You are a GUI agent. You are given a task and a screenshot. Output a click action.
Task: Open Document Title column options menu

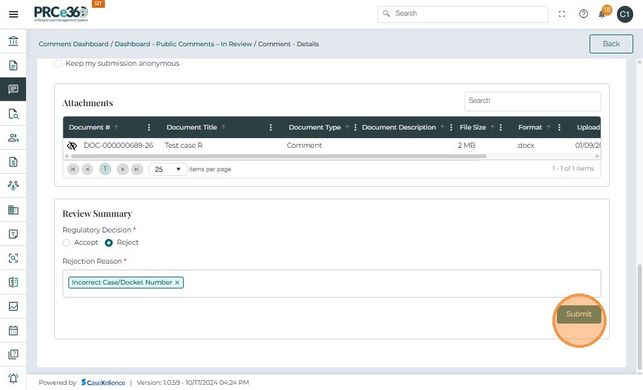270,128
